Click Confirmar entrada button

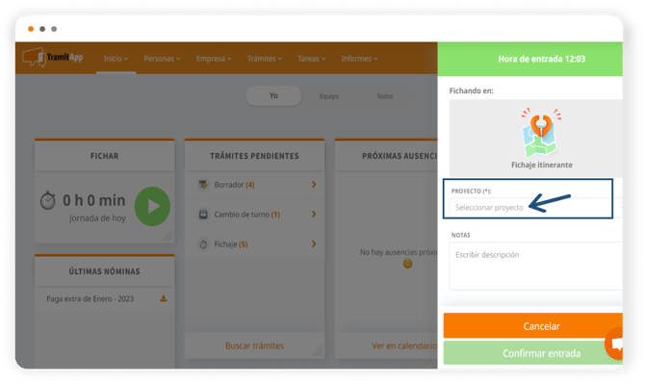coord(533,353)
